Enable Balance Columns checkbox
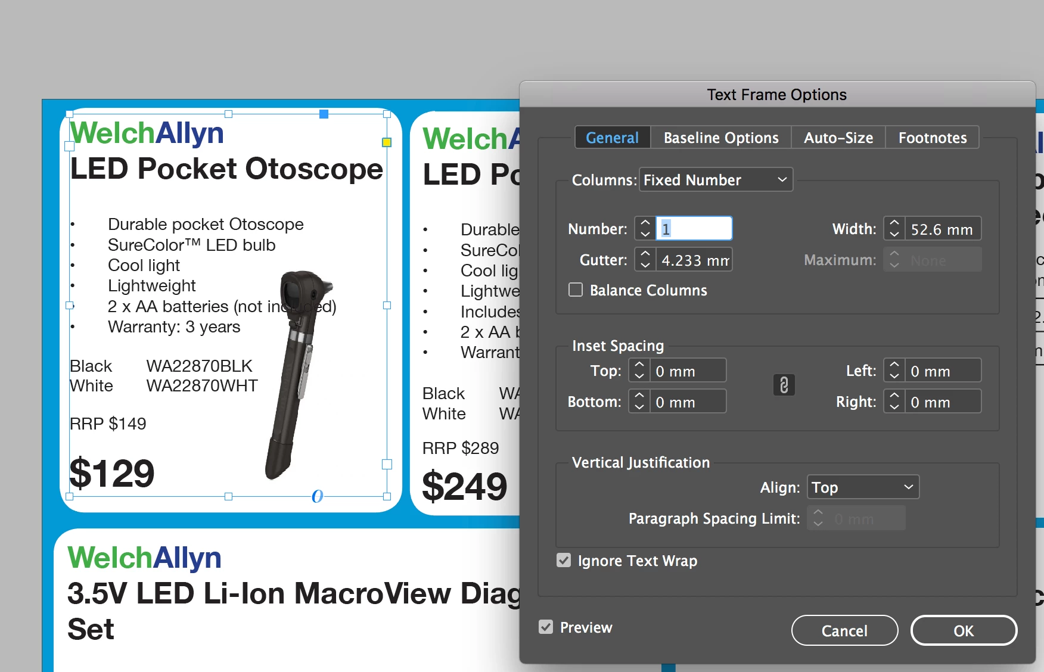 tap(576, 290)
